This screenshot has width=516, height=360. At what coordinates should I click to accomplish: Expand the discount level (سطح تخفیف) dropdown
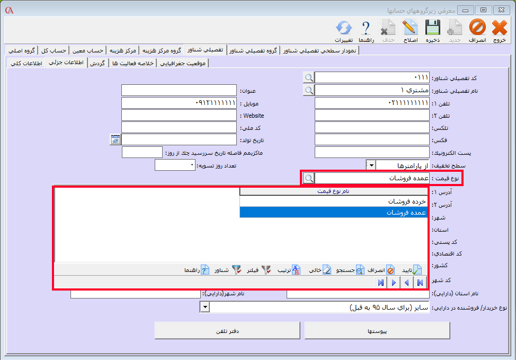371,166
